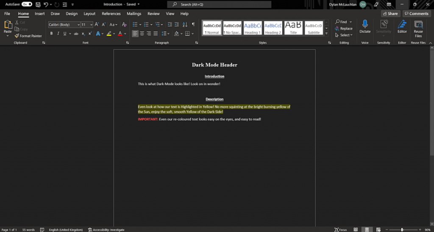
Task: Apply red font colour
Action: click(120, 34)
